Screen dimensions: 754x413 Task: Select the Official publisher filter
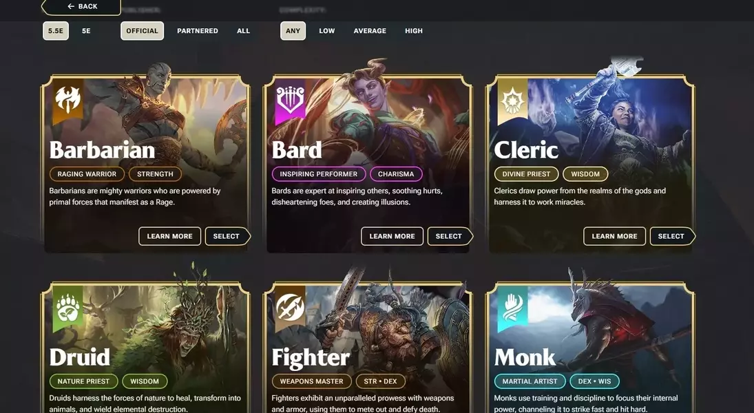(143, 31)
